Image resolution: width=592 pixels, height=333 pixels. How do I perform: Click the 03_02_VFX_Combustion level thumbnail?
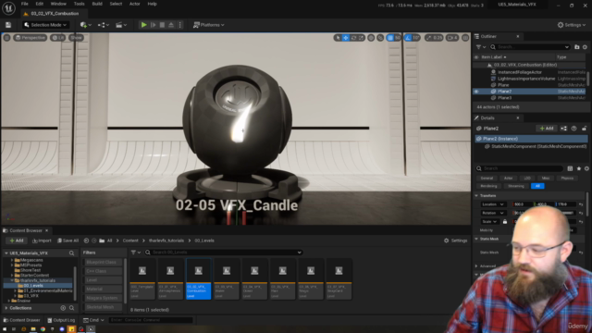[198, 279]
